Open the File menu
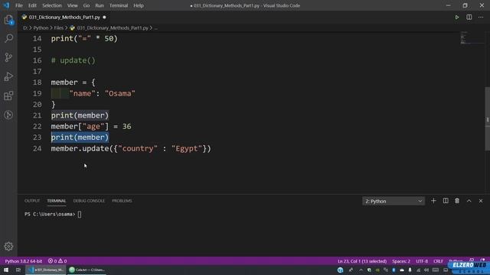The width and height of the screenshot is (490, 275). point(19,5)
